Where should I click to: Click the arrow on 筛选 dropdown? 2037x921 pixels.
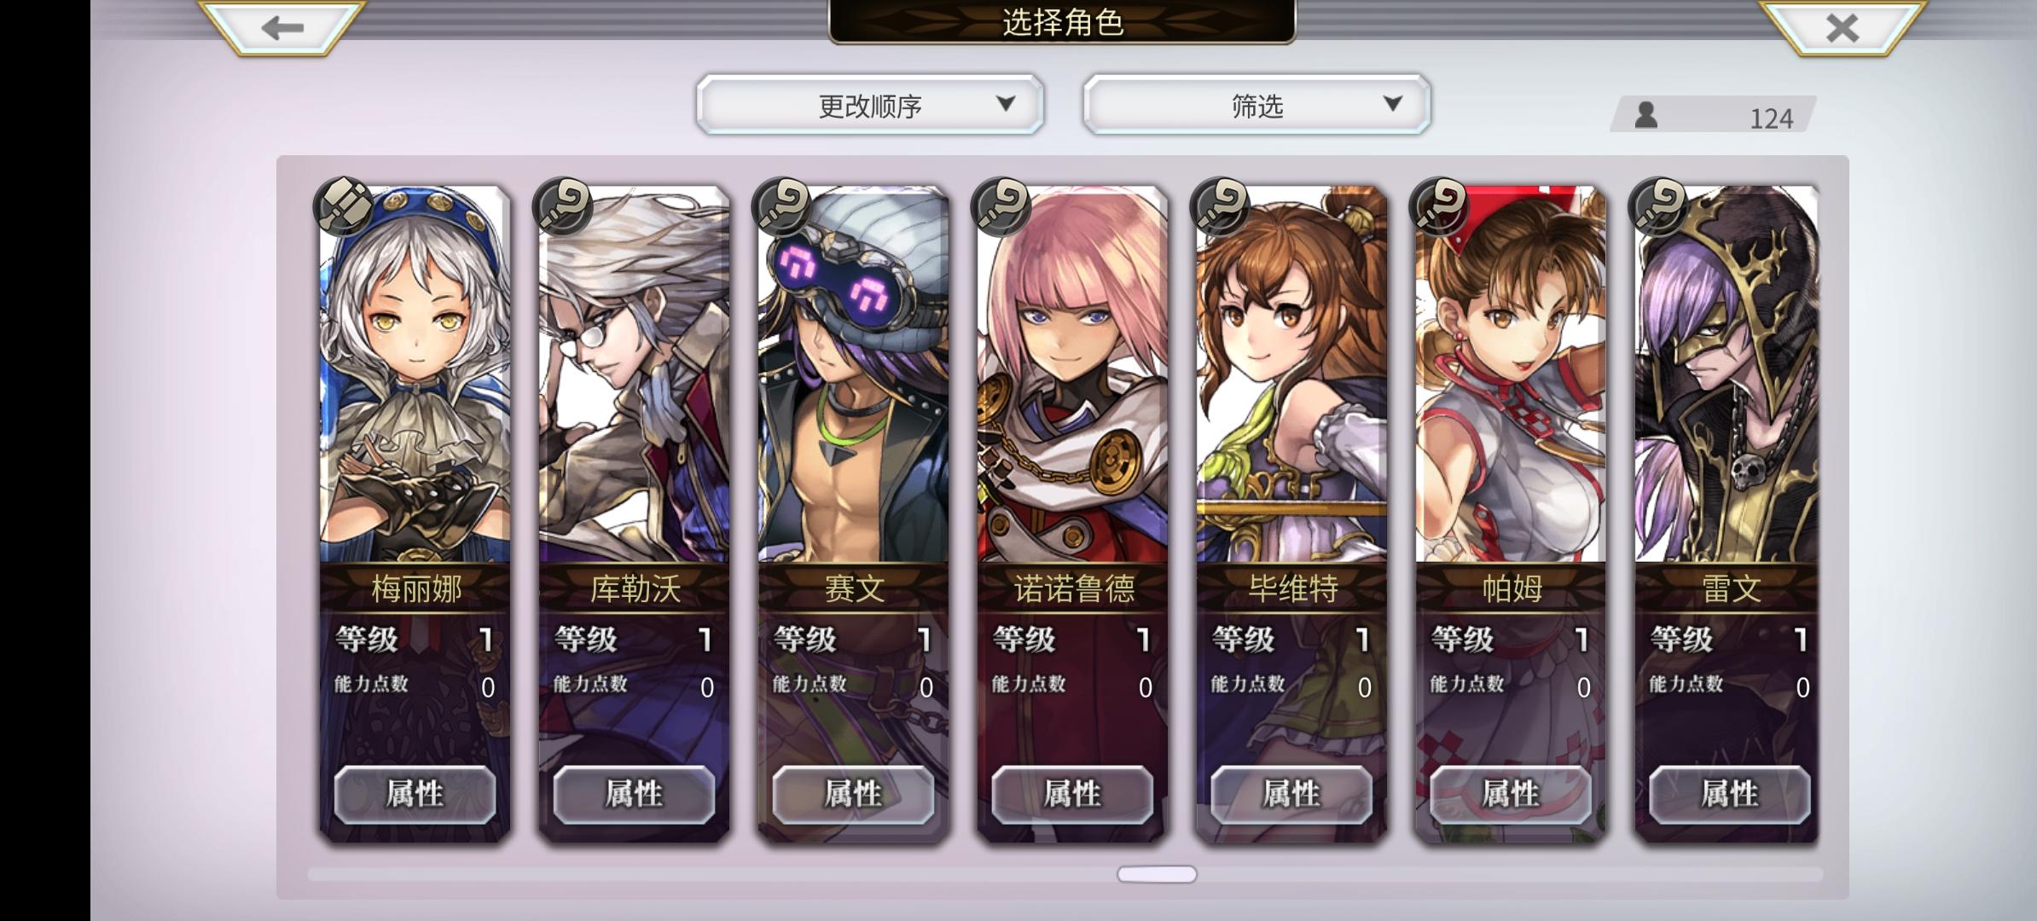click(x=1392, y=104)
